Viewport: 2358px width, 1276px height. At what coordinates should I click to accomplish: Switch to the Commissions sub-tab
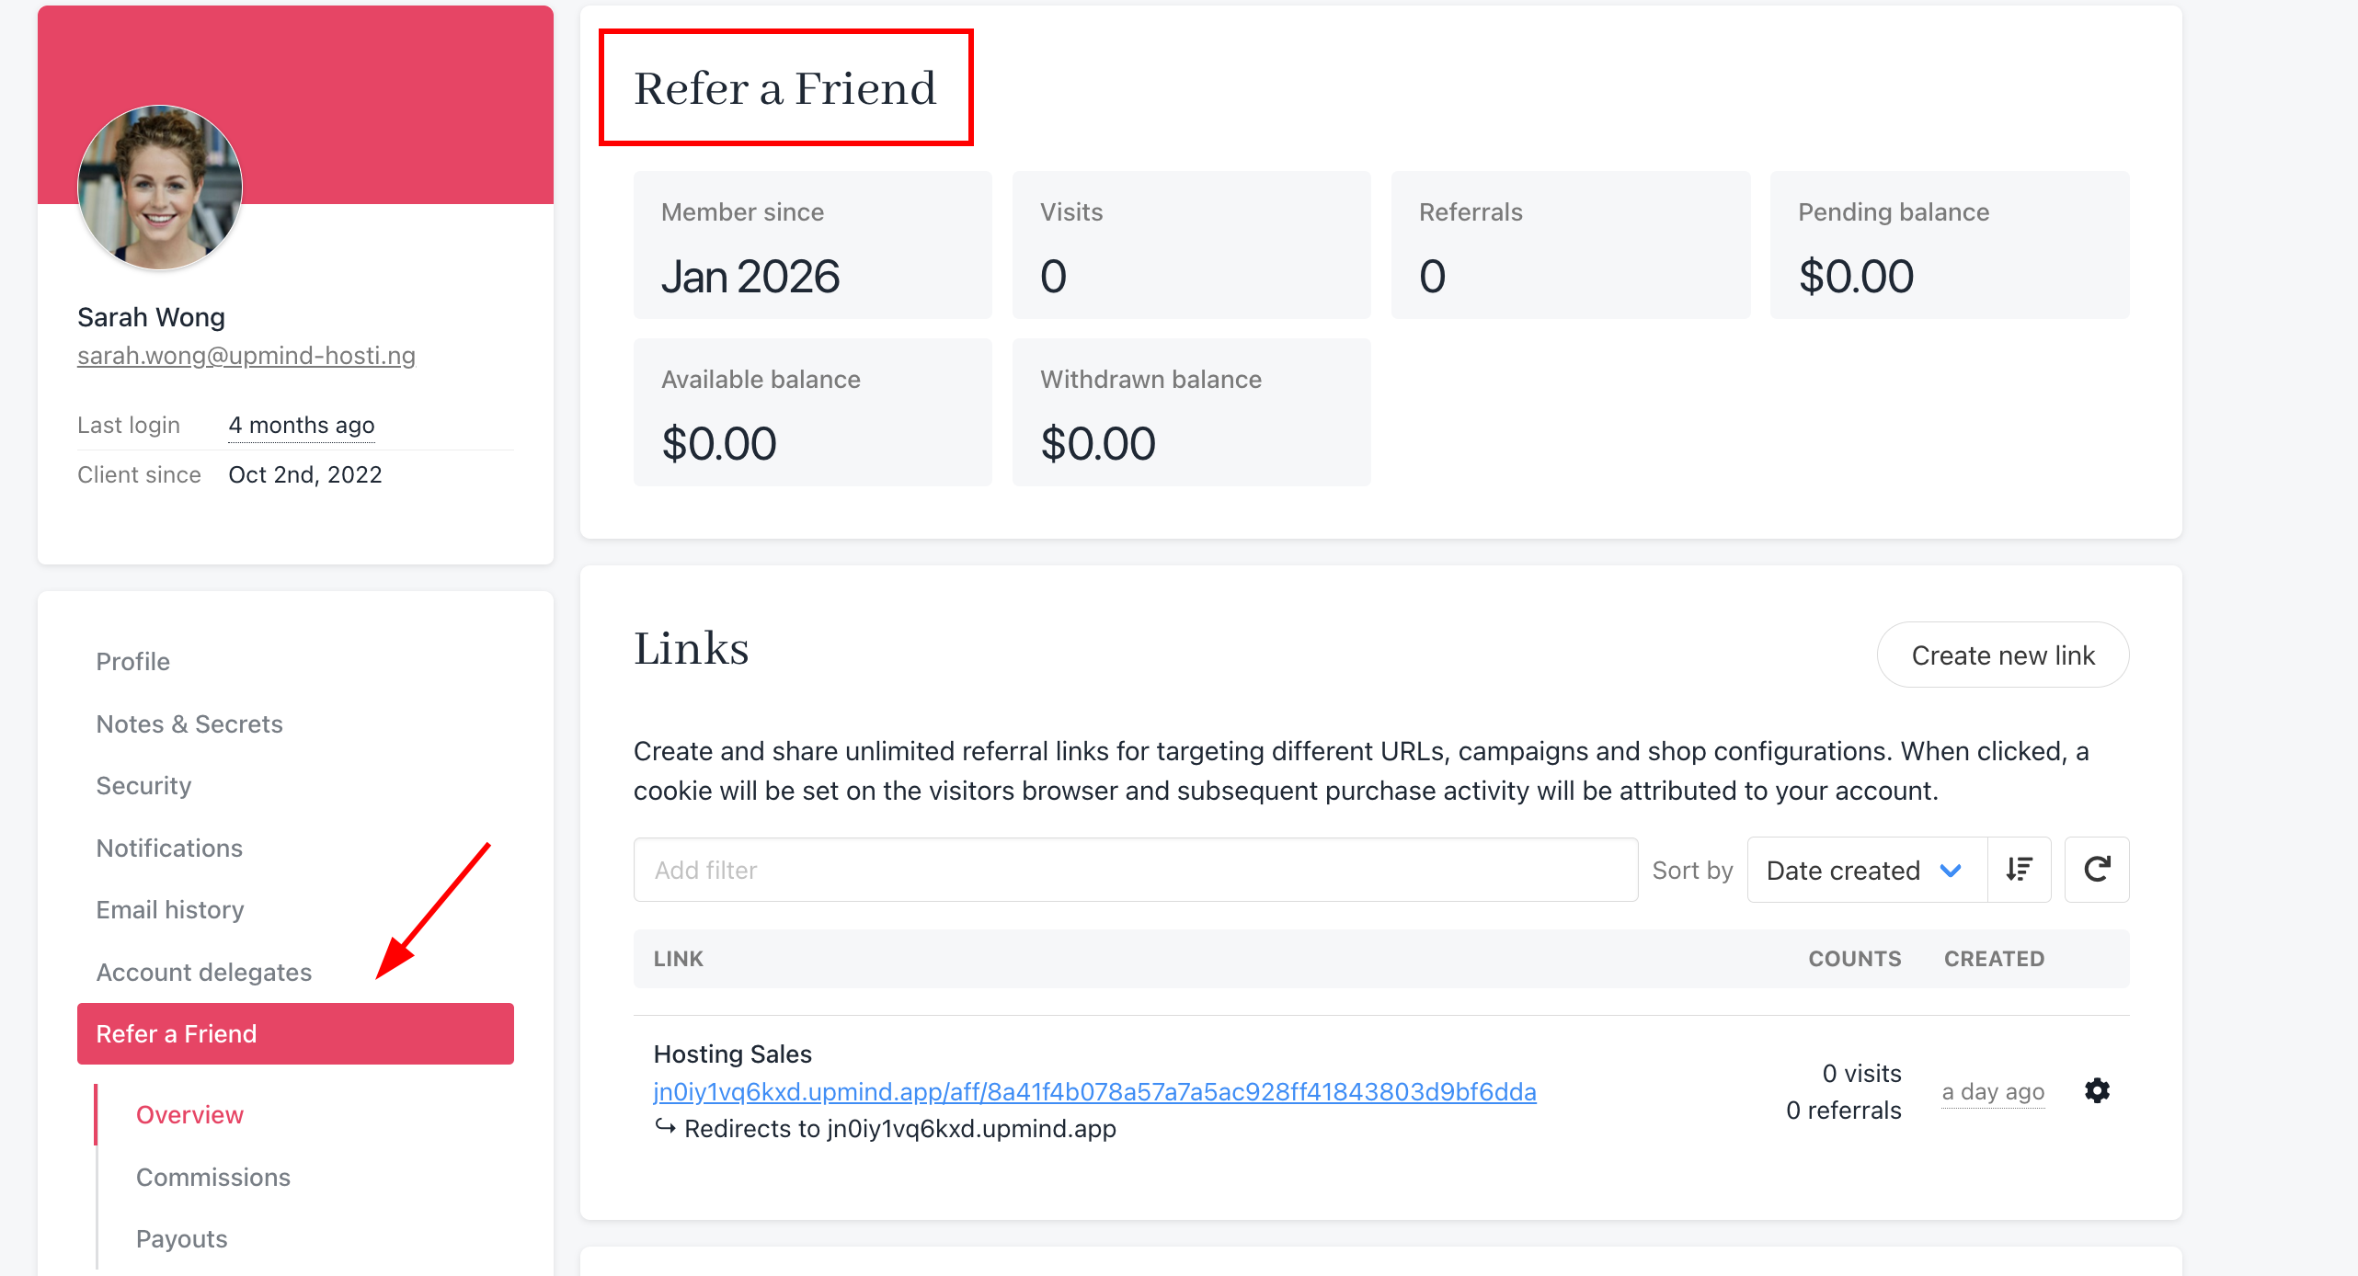click(213, 1177)
